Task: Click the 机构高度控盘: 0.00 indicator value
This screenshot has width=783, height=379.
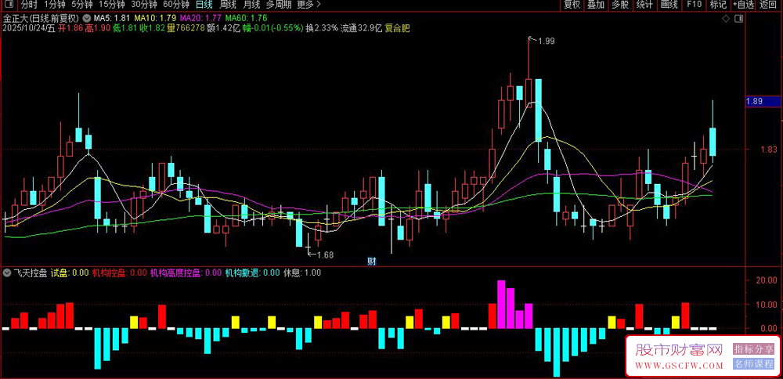Action: (x=186, y=273)
